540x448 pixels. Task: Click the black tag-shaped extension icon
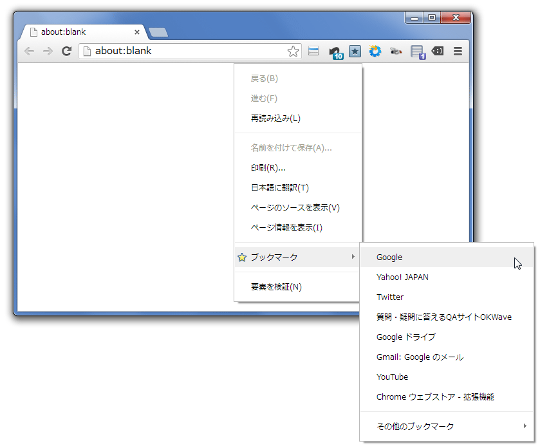click(x=438, y=51)
